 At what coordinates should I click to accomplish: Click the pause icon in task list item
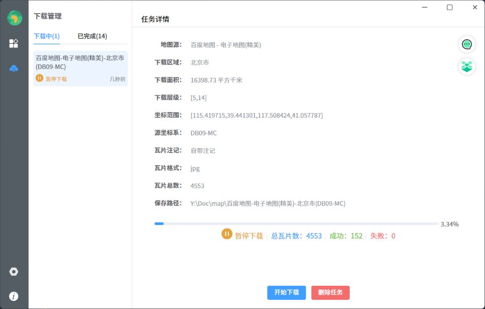click(40, 79)
